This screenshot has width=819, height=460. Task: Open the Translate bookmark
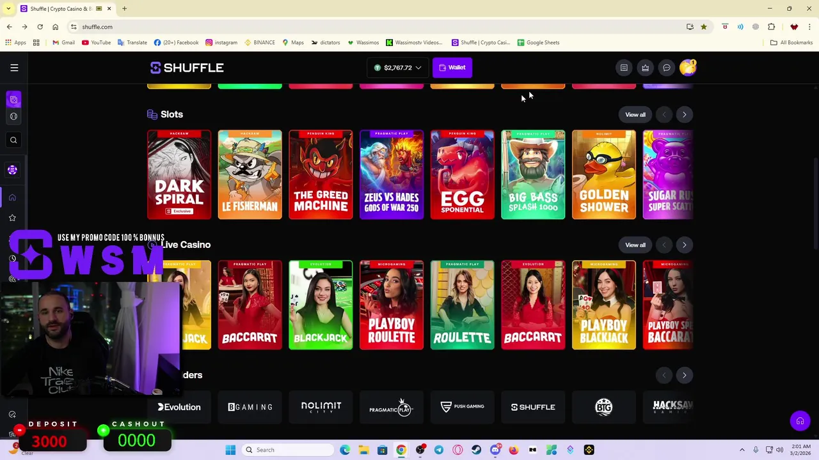click(132, 42)
